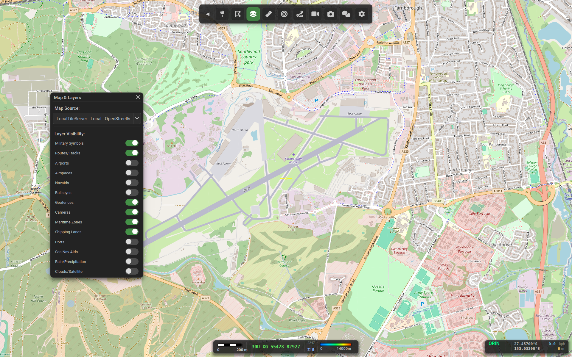Click the back navigation arrow in the toolbar
Viewport: 572px width, 357px height.
[207, 14]
